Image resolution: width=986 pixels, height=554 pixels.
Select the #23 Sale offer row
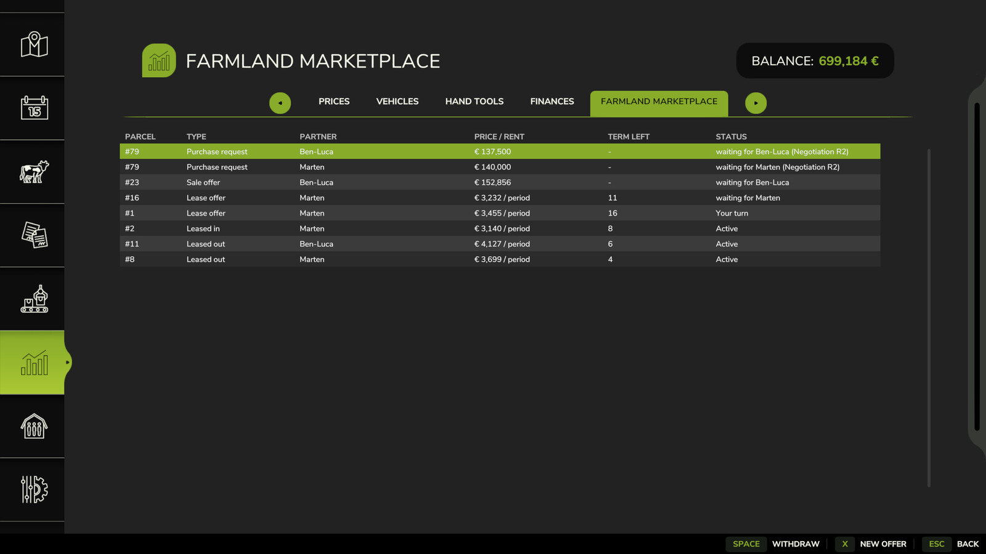500,182
